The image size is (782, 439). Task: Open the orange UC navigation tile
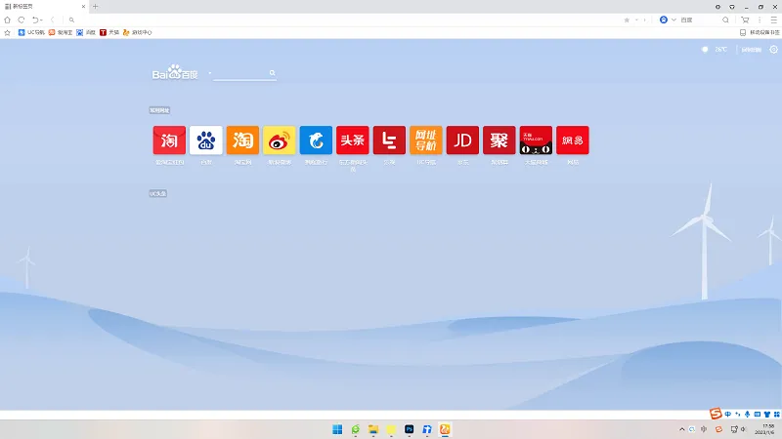(x=426, y=140)
